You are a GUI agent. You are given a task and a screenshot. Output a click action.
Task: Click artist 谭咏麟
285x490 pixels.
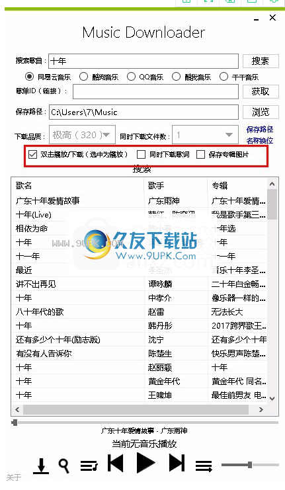(x=160, y=284)
